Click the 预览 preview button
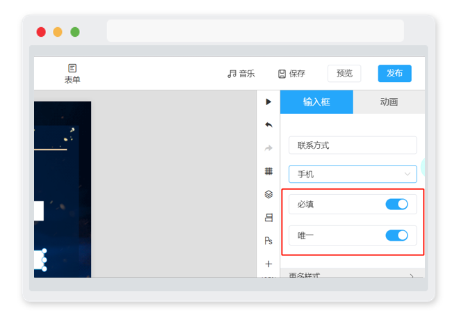 344,73
